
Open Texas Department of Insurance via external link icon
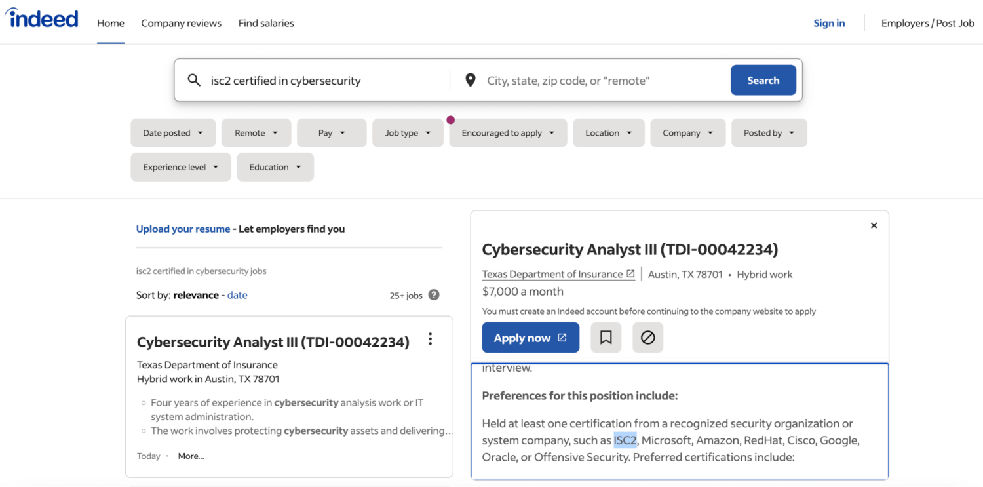point(630,273)
